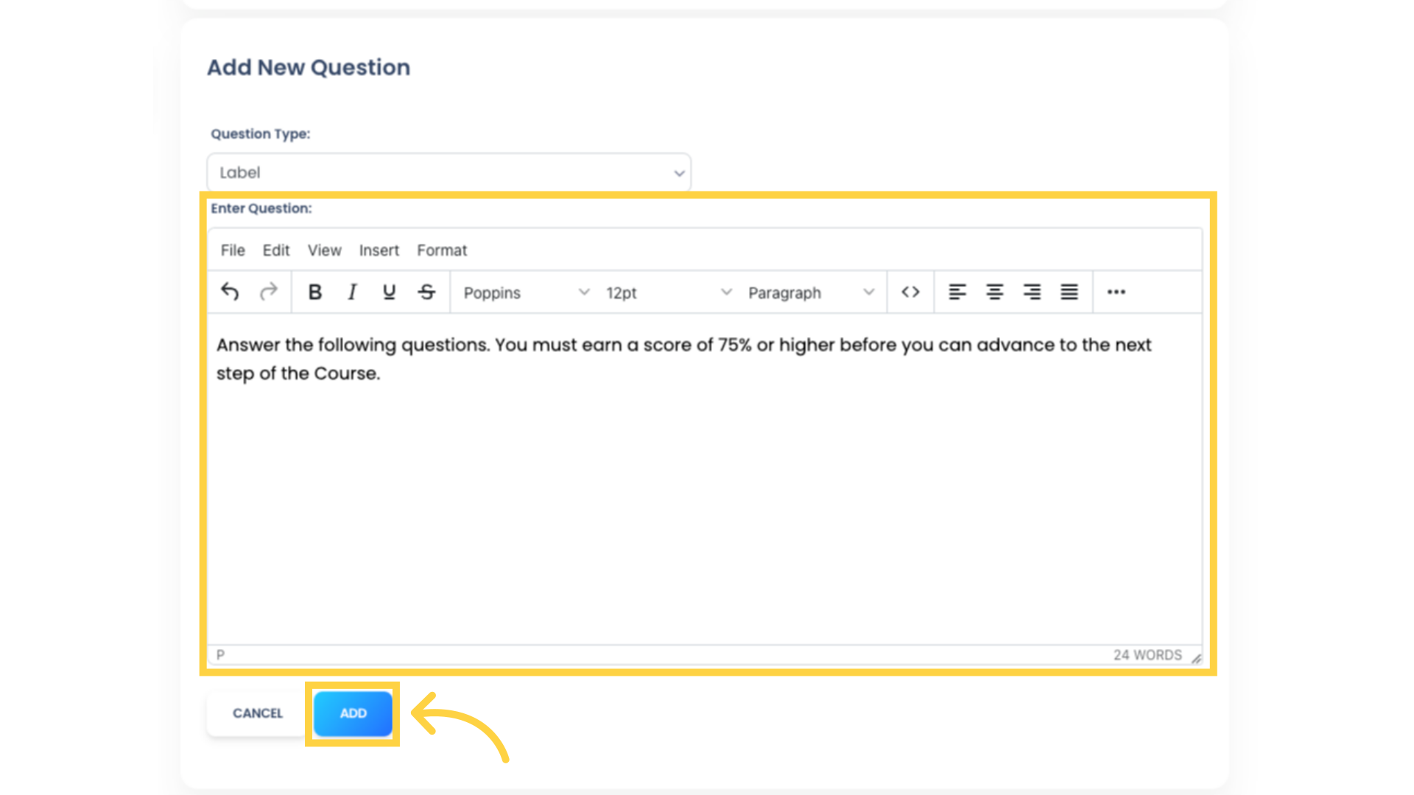The width and height of the screenshot is (1414, 795).
Task: Click the justified-align text icon
Action: pos(1069,291)
